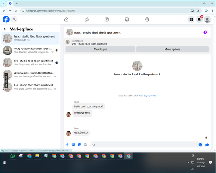
Task: Go back from Marketplace chats list
Action: [6, 29]
